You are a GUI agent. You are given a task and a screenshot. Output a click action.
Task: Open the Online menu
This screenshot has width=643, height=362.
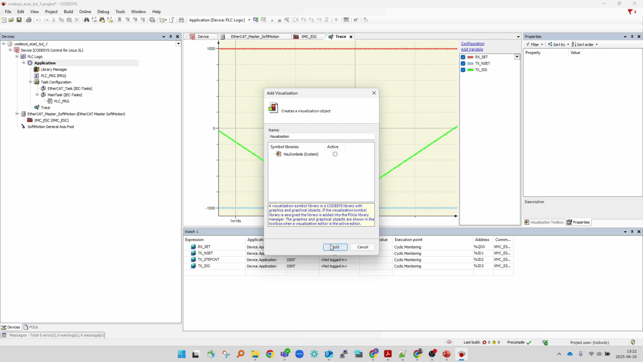pyautogui.click(x=85, y=11)
